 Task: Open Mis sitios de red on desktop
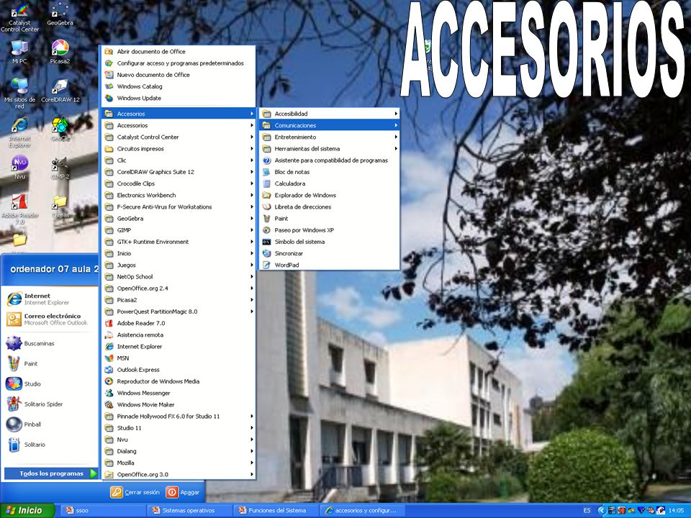point(19,93)
